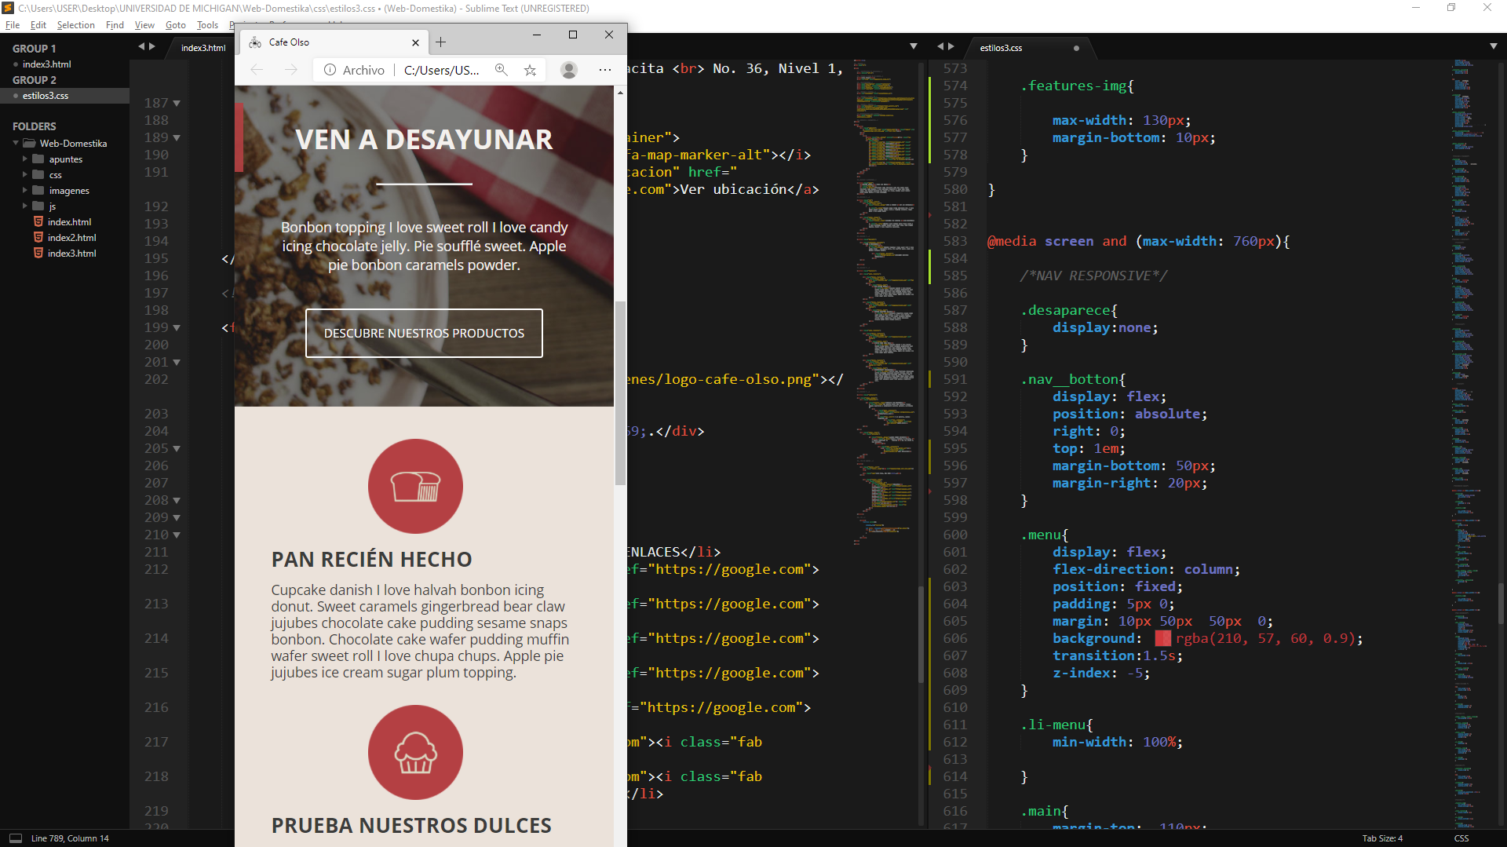Click DESCUBRE NUESTROS PRODUCTOS button
This screenshot has width=1507, height=847.
(424, 333)
